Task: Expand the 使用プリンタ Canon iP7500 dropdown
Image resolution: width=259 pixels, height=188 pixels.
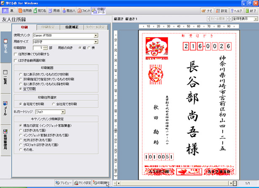Action: coord(96,35)
